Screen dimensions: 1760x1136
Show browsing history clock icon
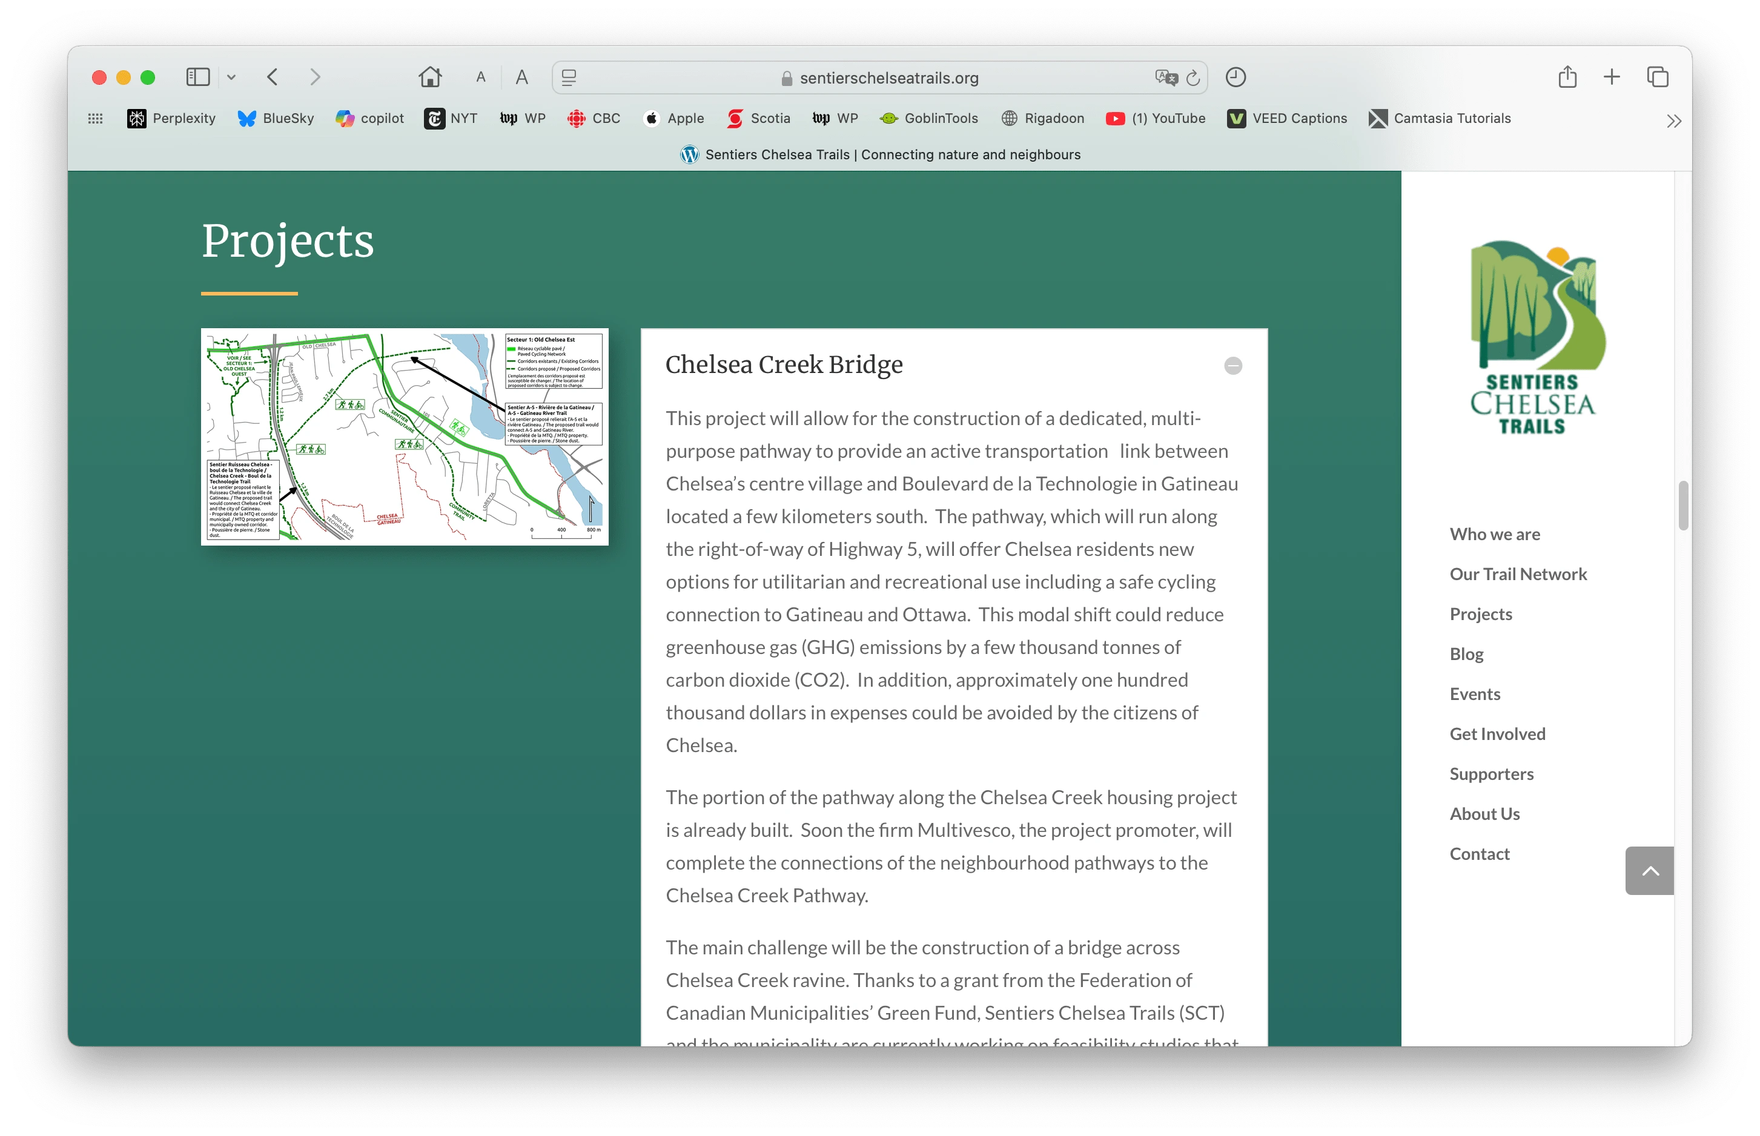1236,78
